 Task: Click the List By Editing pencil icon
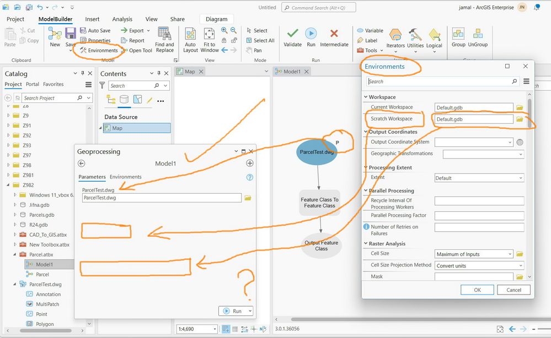pyautogui.click(x=149, y=100)
